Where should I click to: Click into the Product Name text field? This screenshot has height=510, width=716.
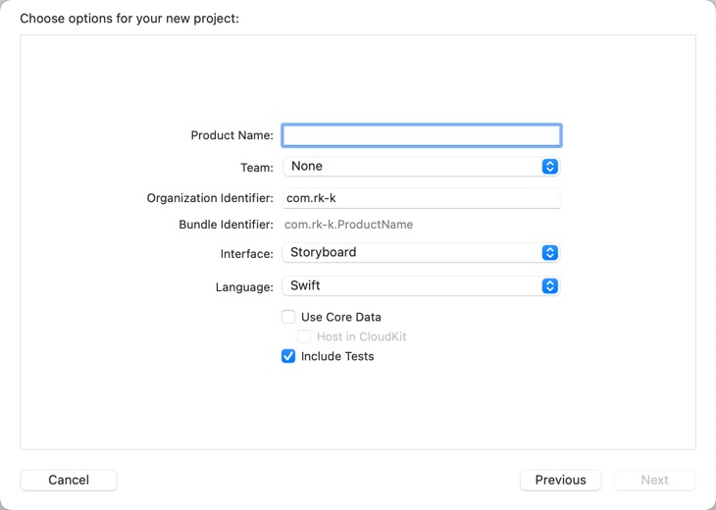click(x=421, y=135)
